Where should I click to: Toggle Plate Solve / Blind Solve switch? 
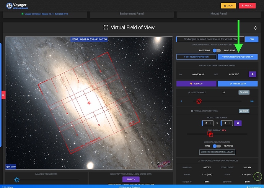(x=217, y=50)
